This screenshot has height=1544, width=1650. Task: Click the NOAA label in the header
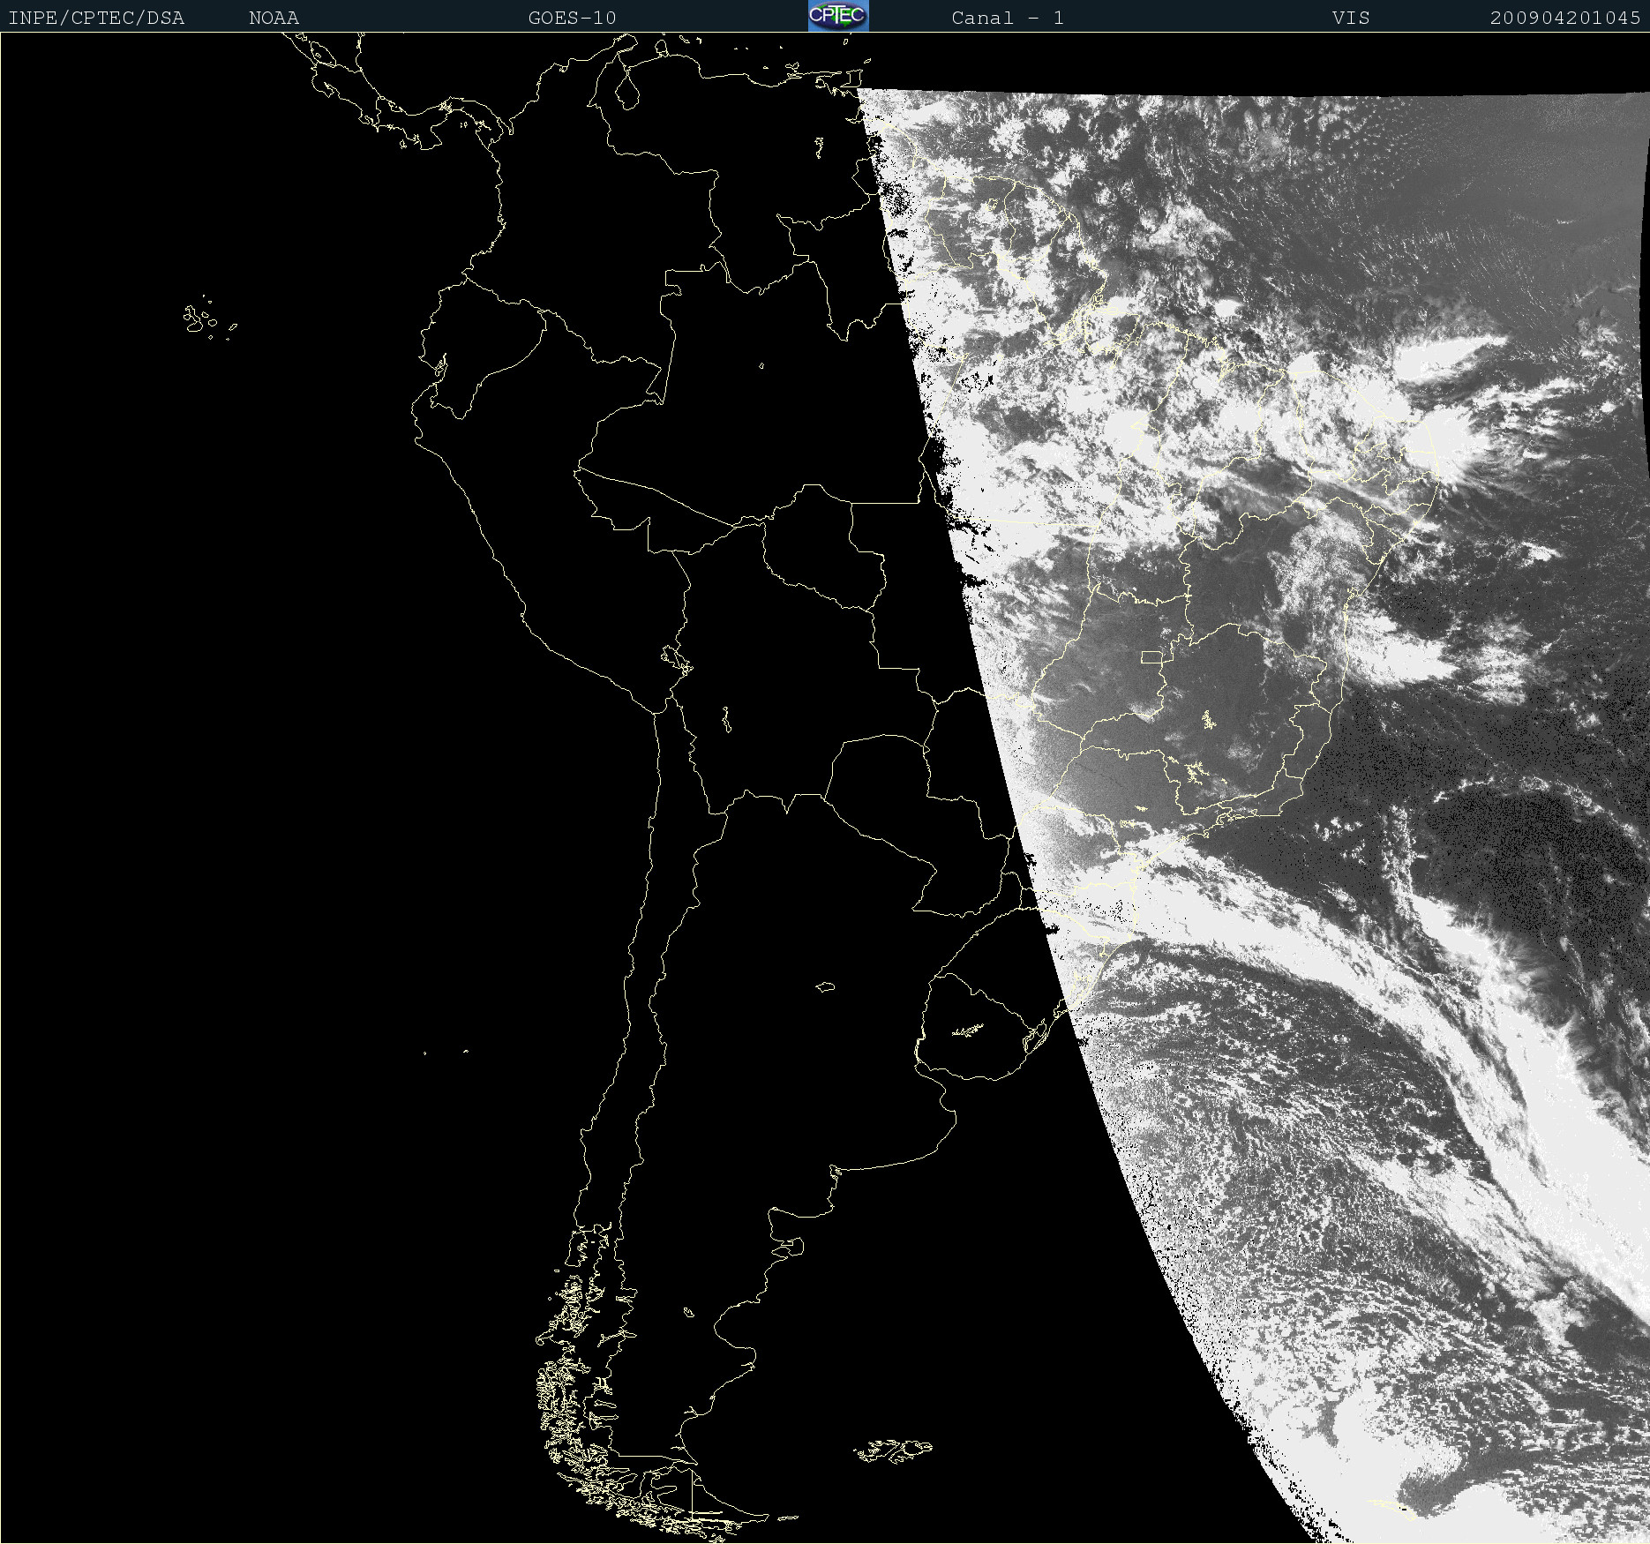coord(274,18)
